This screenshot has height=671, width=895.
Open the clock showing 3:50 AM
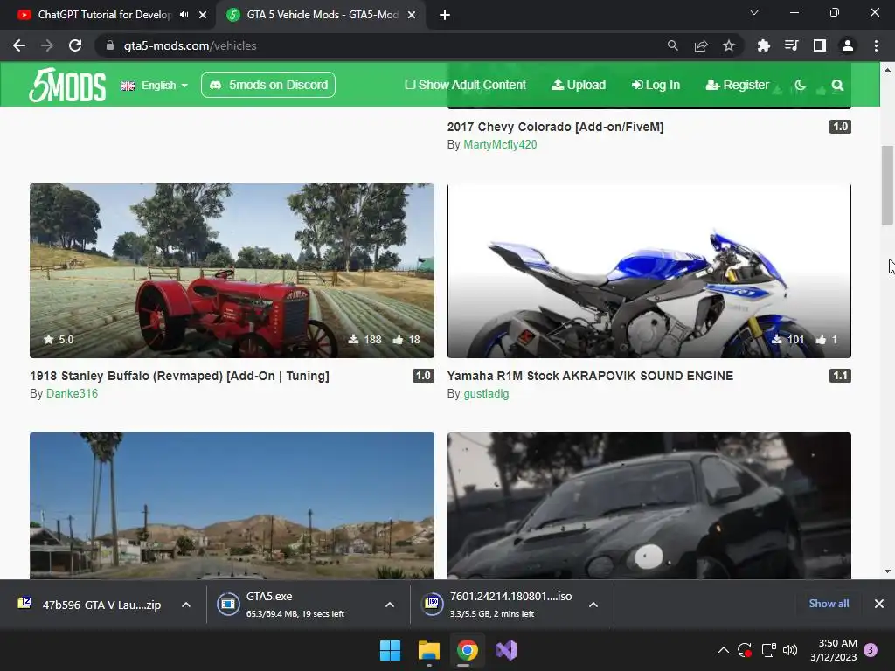pos(833,650)
